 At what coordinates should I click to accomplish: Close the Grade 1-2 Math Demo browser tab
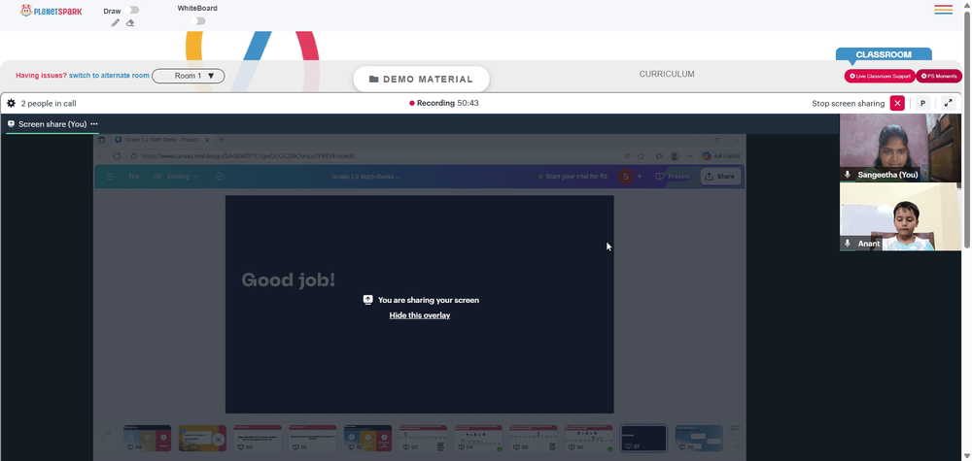205,140
